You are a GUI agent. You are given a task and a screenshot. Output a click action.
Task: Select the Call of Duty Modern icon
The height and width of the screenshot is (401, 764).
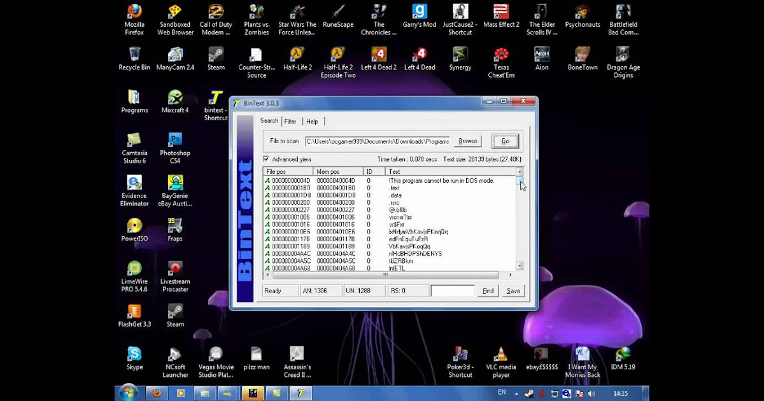pyautogui.click(x=216, y=19)
